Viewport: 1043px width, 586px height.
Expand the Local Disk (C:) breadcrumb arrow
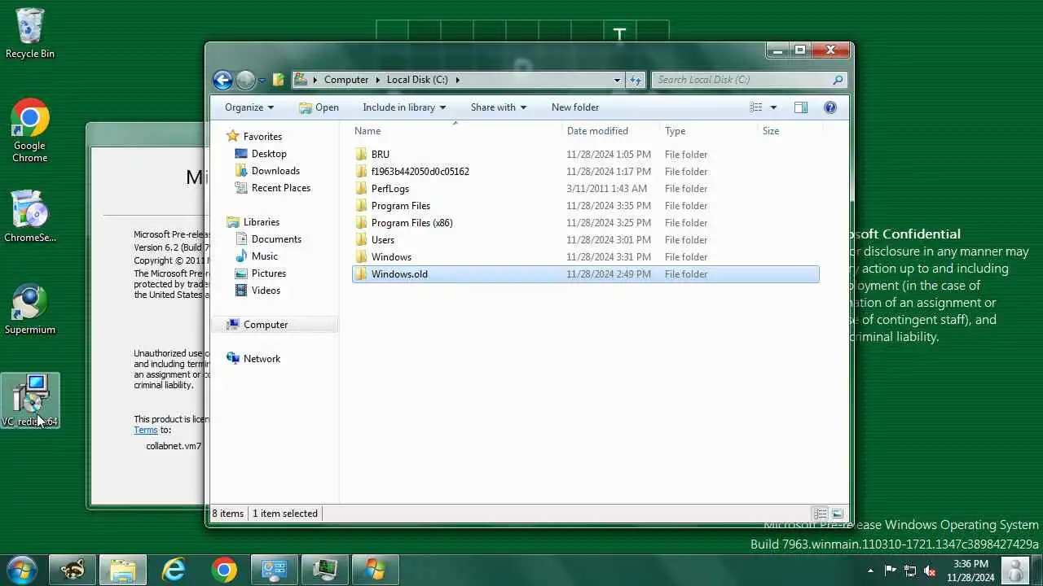click(458, 80)
